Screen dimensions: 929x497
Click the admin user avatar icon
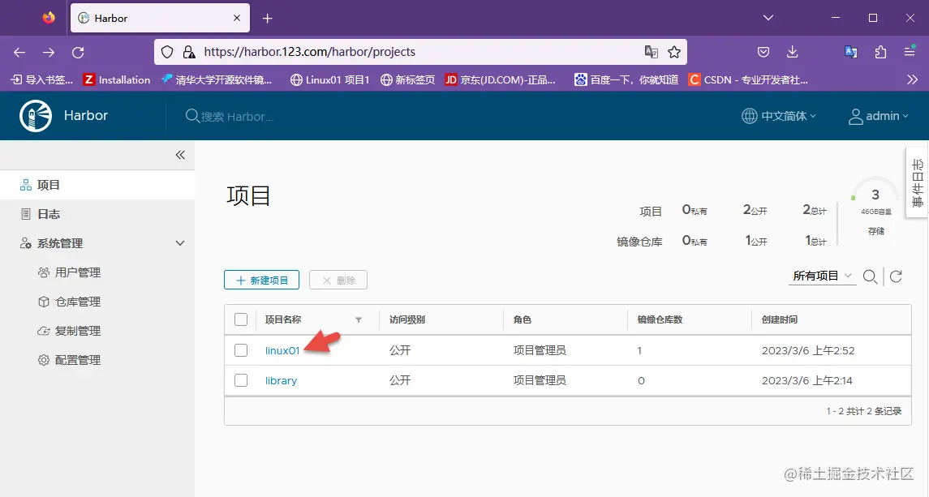coord(855,117)
